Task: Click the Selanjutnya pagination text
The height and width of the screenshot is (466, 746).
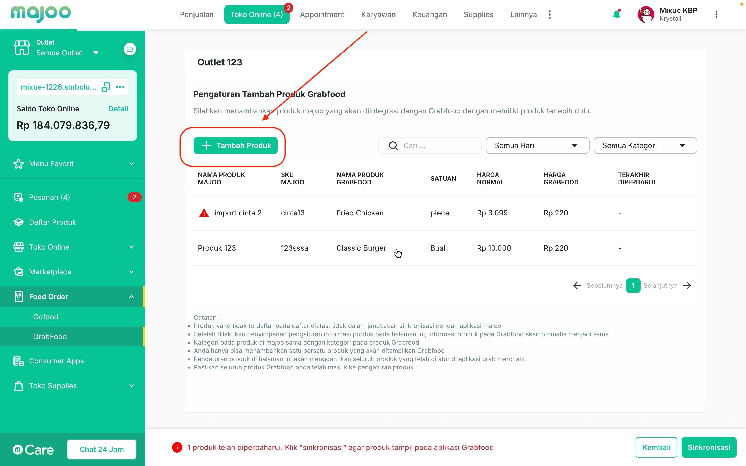Action: coord(660,285)
